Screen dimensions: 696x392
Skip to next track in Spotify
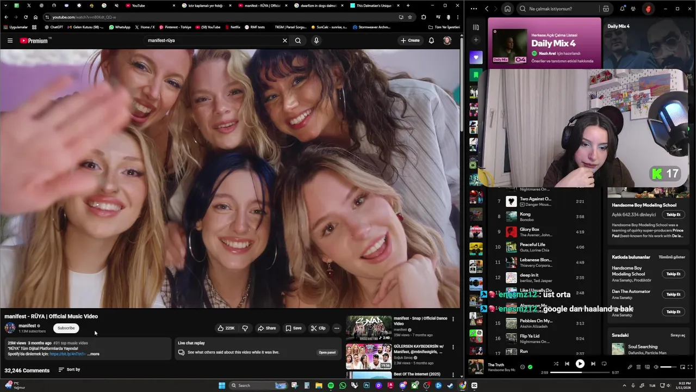click(593, 364)
